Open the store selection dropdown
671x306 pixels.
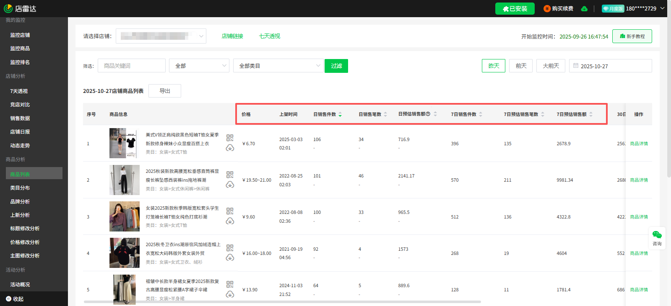pos(161,36)
